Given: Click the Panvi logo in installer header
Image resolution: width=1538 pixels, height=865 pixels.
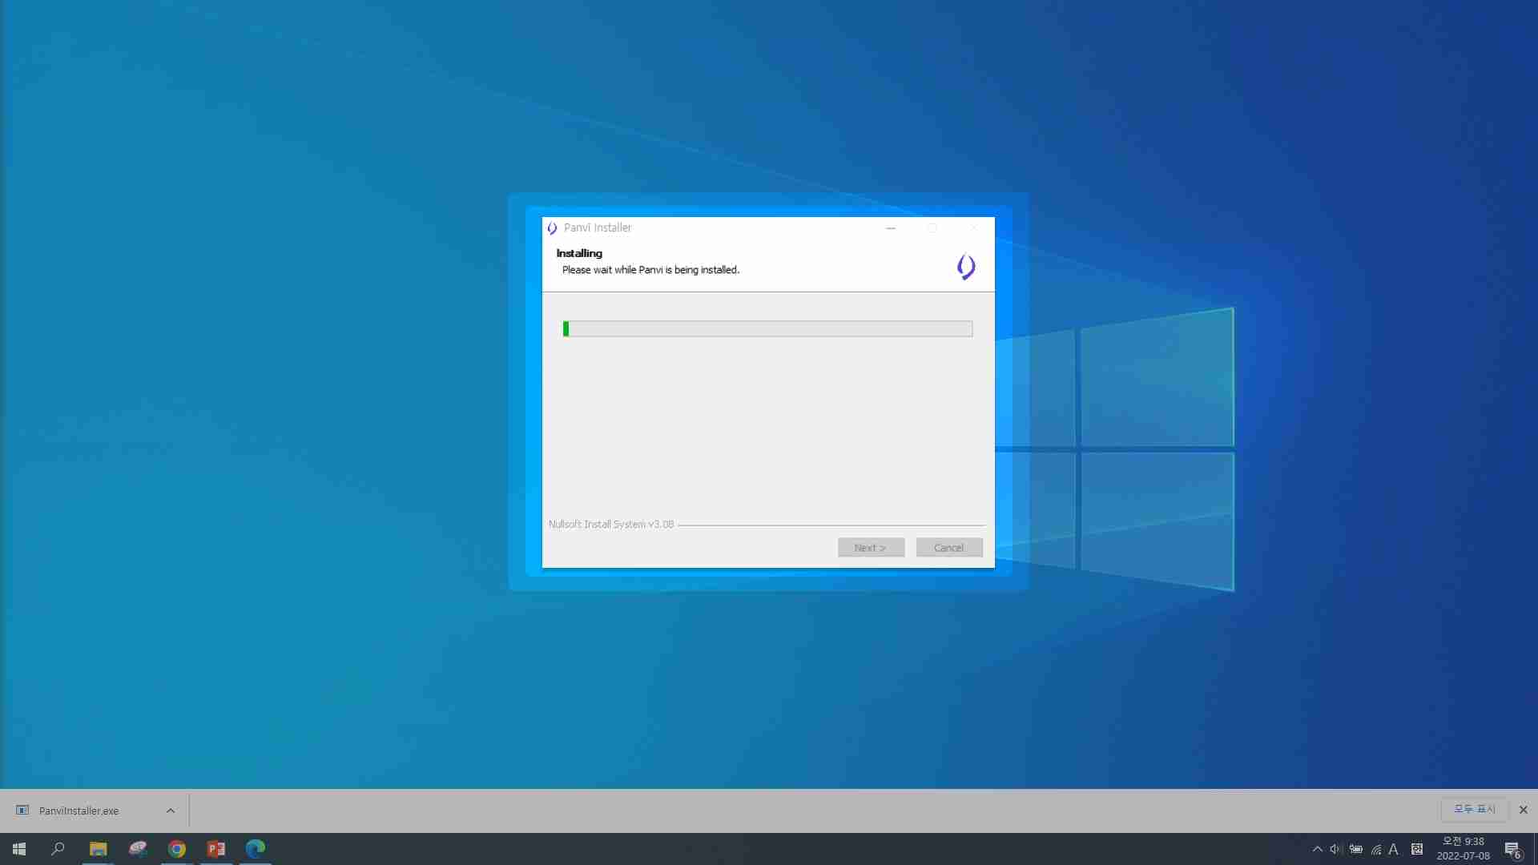Looking at the screenshot, I should (x=966, y=267).
